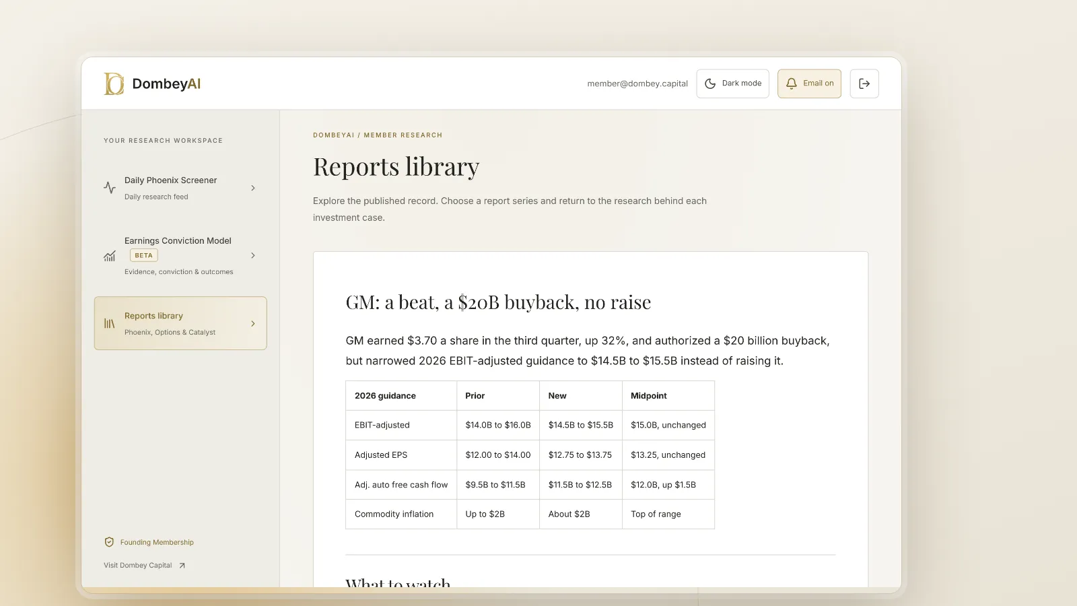Click the DombeyAI logo emblem
The width and height of the screenshot is (1077, 606).
click(x=114, y=83)
